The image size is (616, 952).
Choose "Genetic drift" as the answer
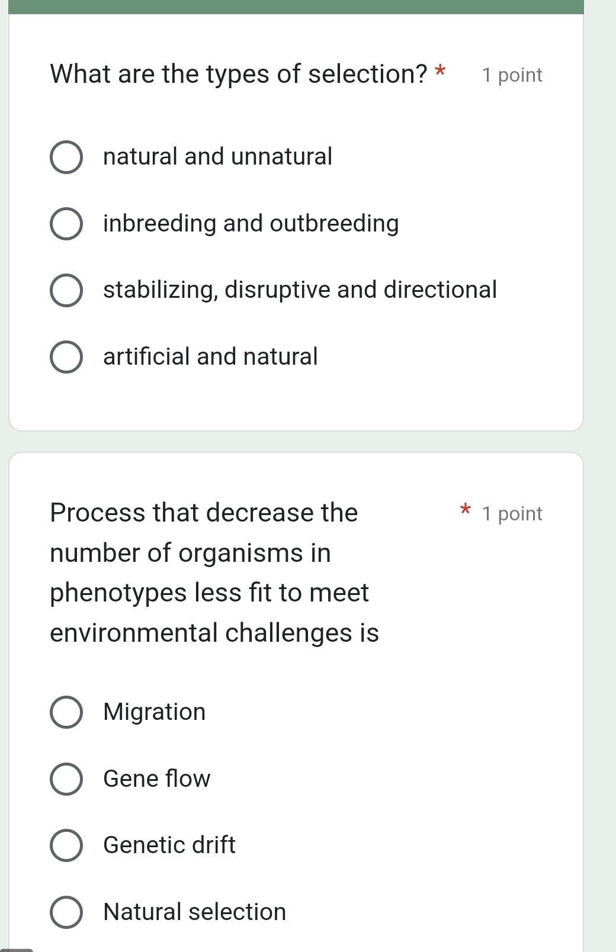(66, 845)
